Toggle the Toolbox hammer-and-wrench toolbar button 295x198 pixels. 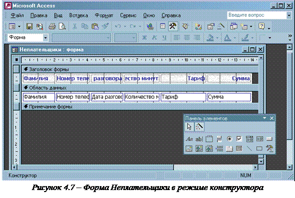click(173, 26)
